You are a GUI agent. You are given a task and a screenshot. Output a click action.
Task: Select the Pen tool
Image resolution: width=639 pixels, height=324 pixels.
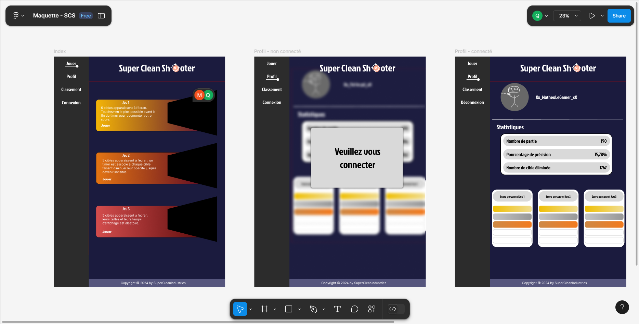coord(313,309)
